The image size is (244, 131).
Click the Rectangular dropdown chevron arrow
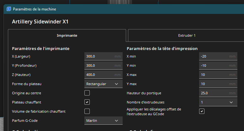(117, 84)
